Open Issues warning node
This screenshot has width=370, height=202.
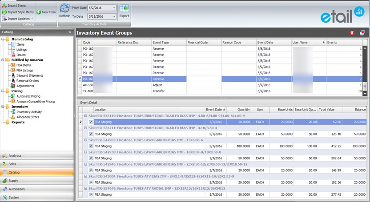[21, 55]
